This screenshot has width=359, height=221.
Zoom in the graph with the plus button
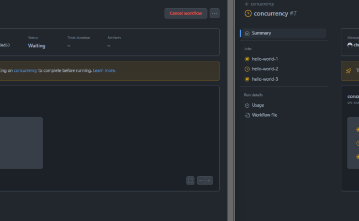coord(209,181)
